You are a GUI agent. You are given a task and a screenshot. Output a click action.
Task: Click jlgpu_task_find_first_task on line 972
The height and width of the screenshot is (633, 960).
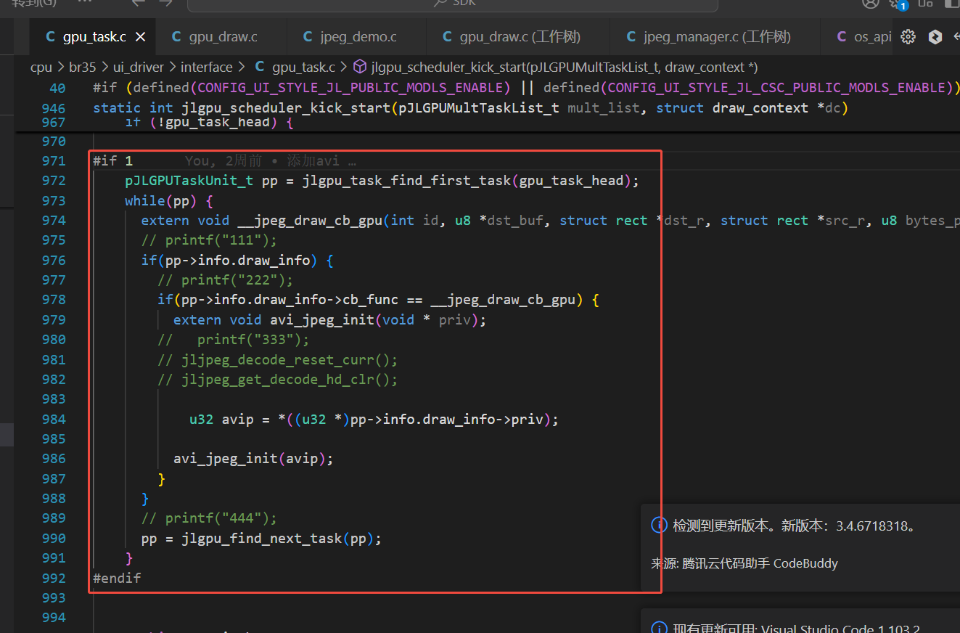(x=406, y=181)
